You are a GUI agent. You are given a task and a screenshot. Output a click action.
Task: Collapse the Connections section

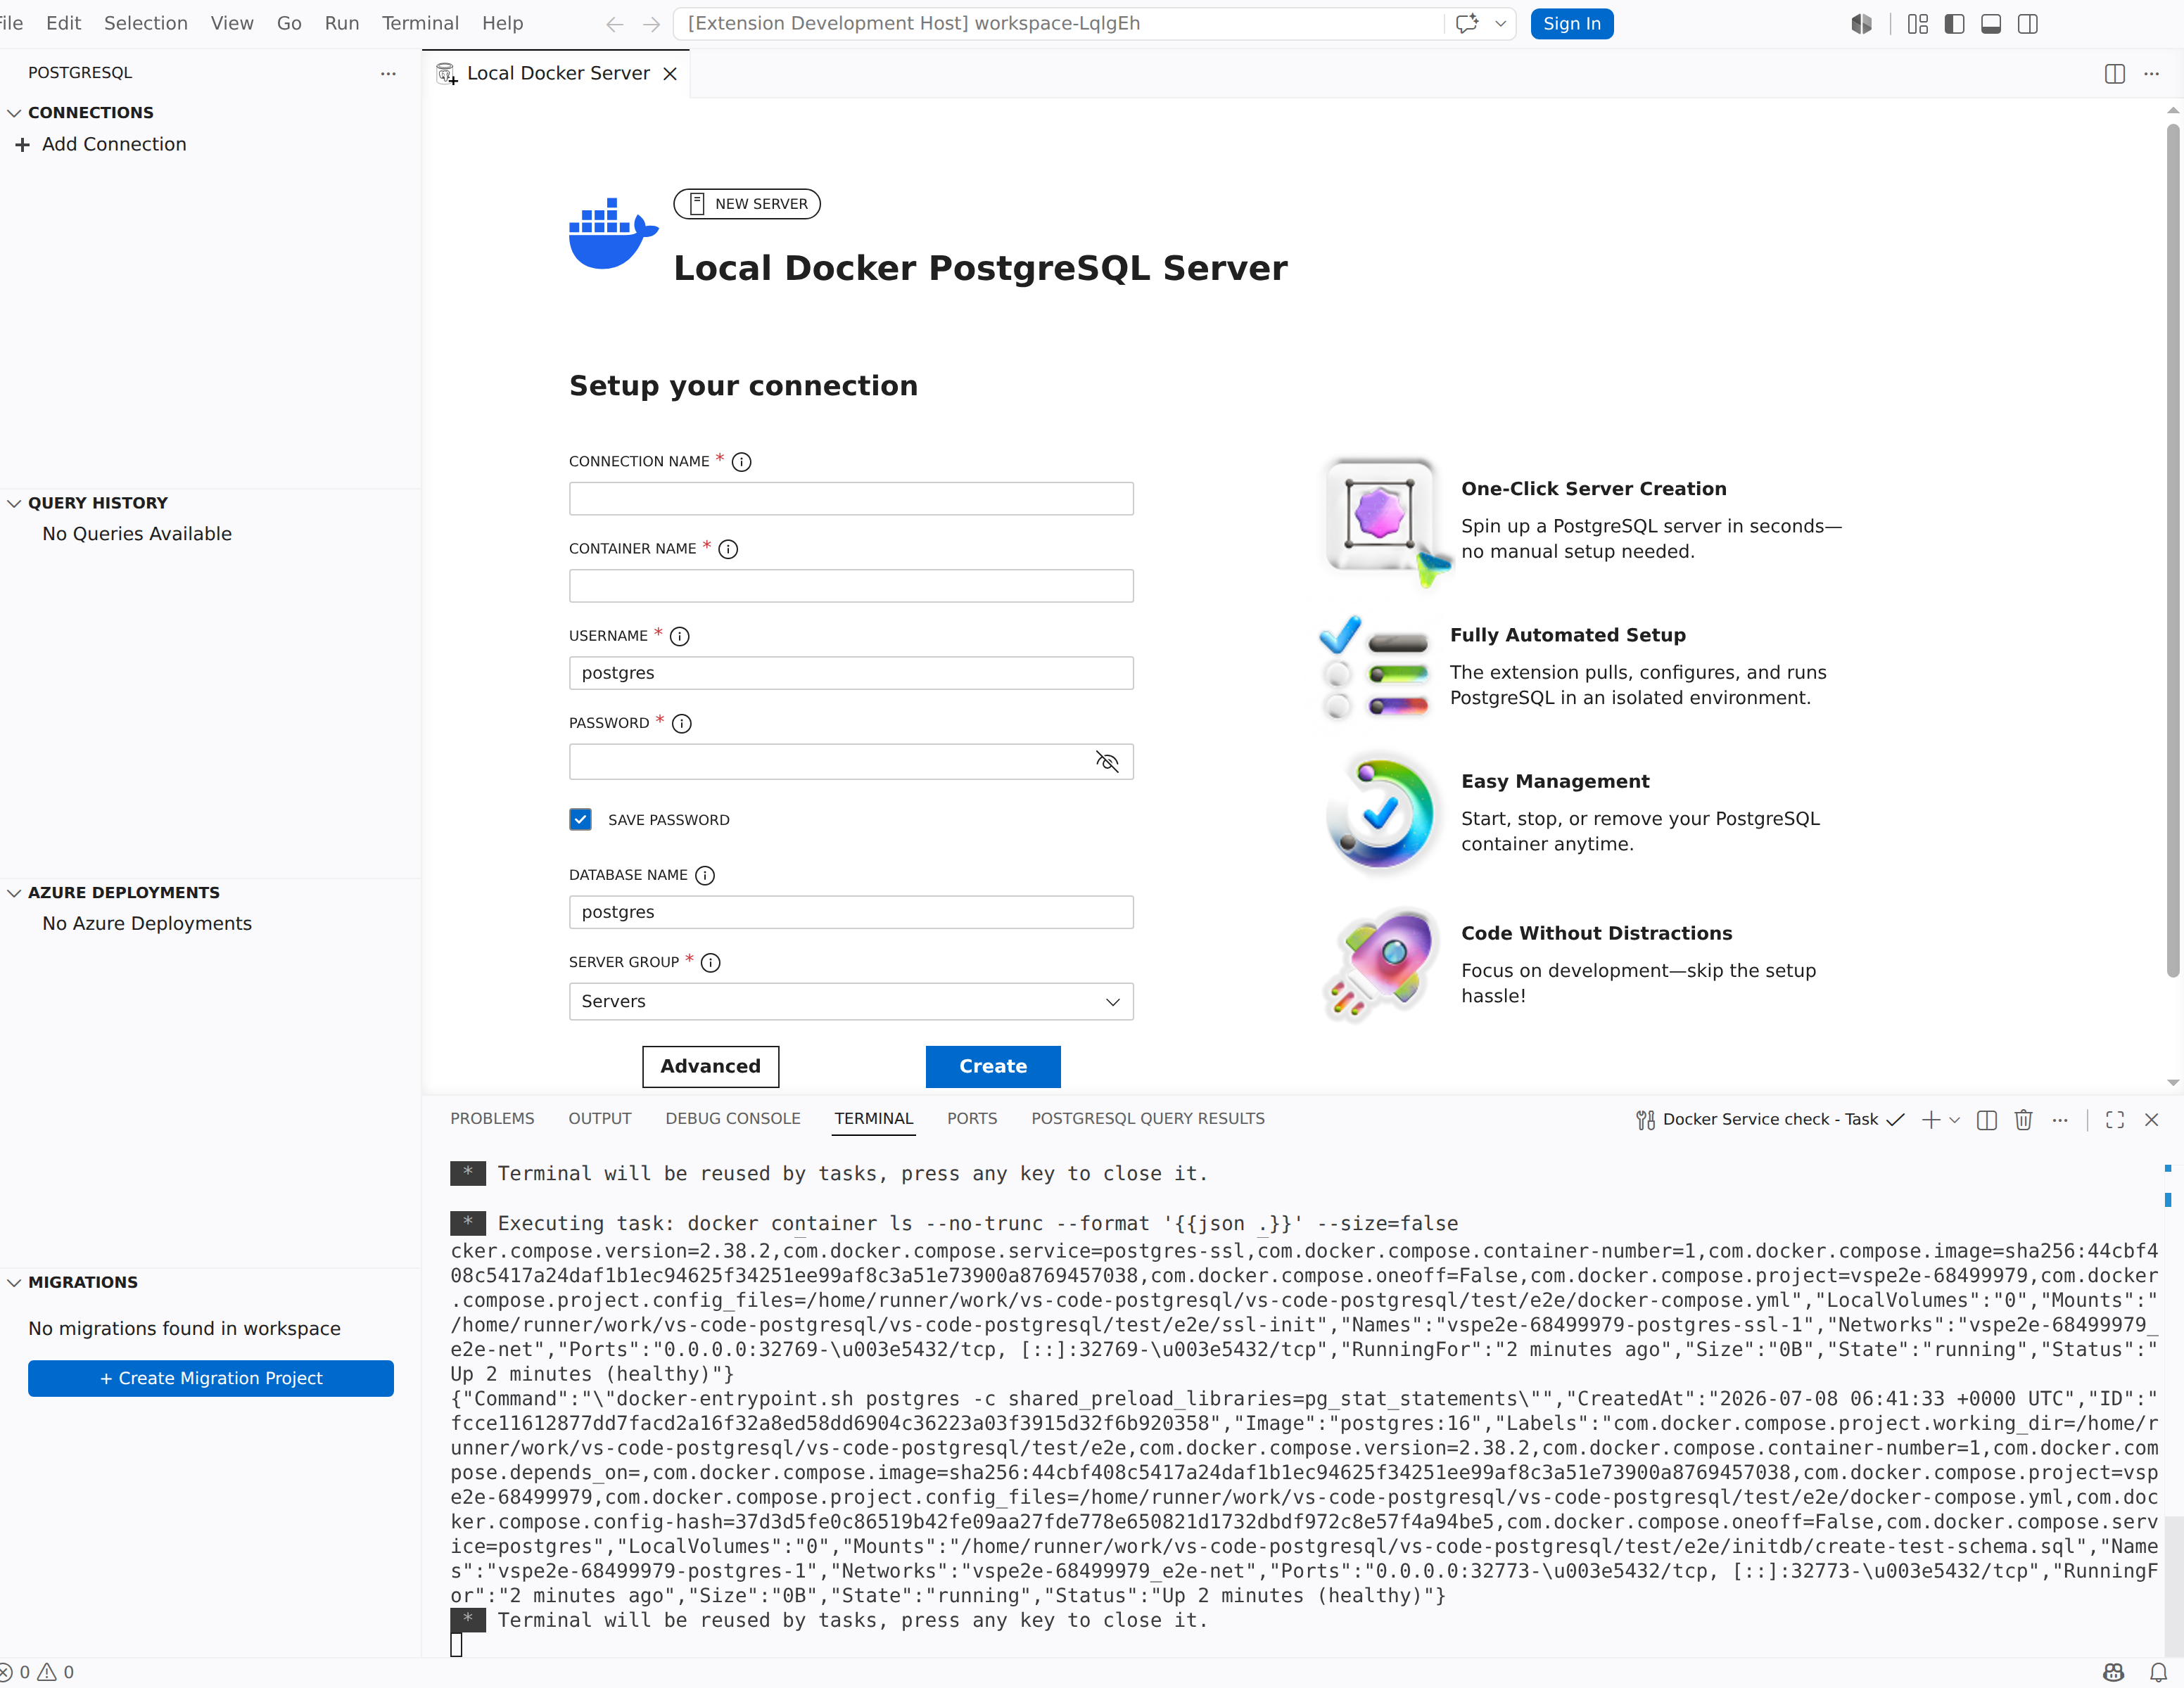click(x=14, y=113)
